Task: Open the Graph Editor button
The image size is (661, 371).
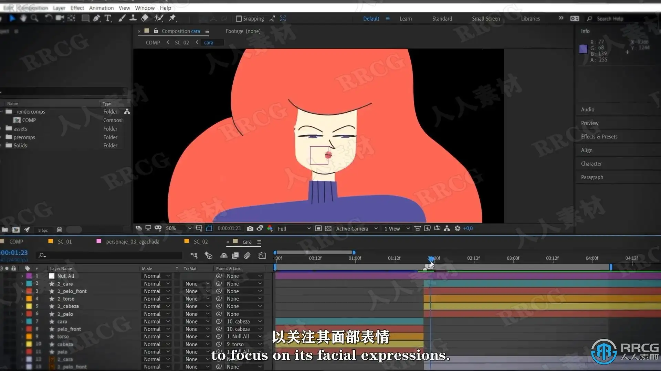Action: pos(262,256)
